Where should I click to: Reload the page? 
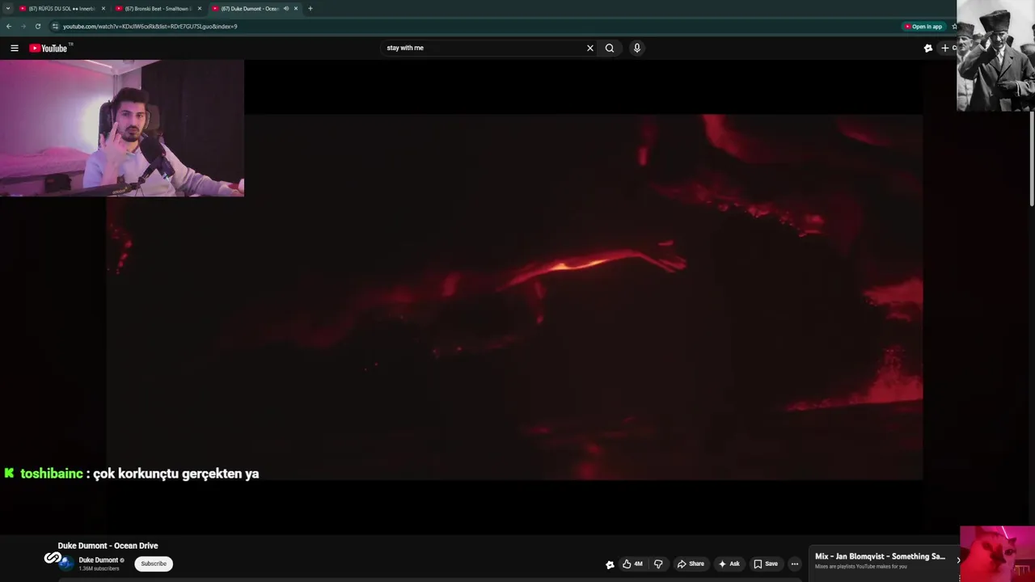(x=37, y=26)
